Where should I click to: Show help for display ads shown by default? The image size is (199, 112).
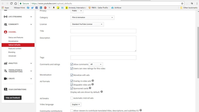coord(102,91)
